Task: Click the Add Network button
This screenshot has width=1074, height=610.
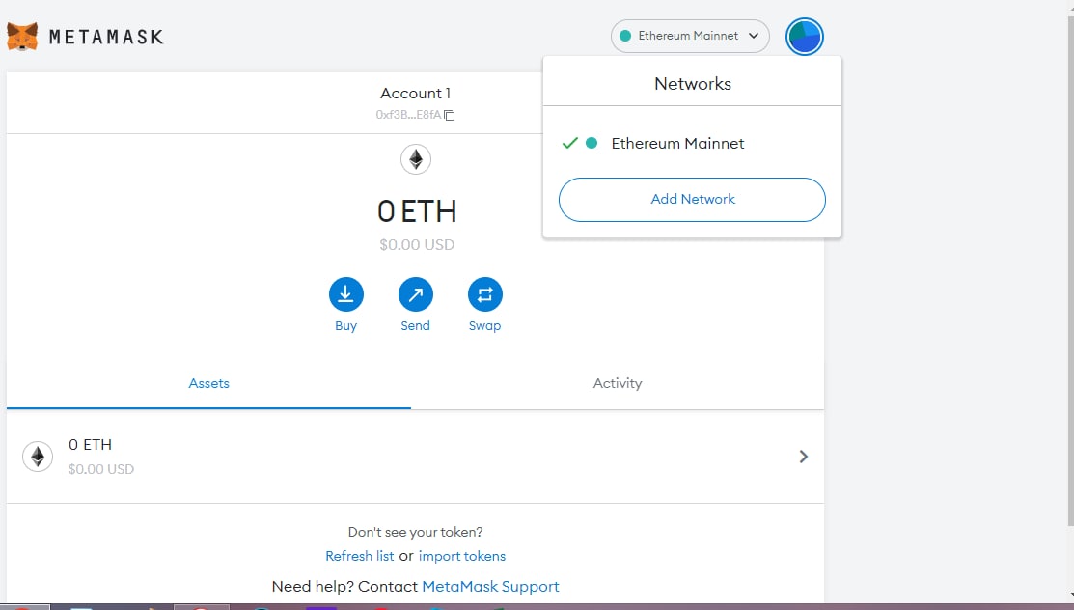Action: [x=692, y=200]
